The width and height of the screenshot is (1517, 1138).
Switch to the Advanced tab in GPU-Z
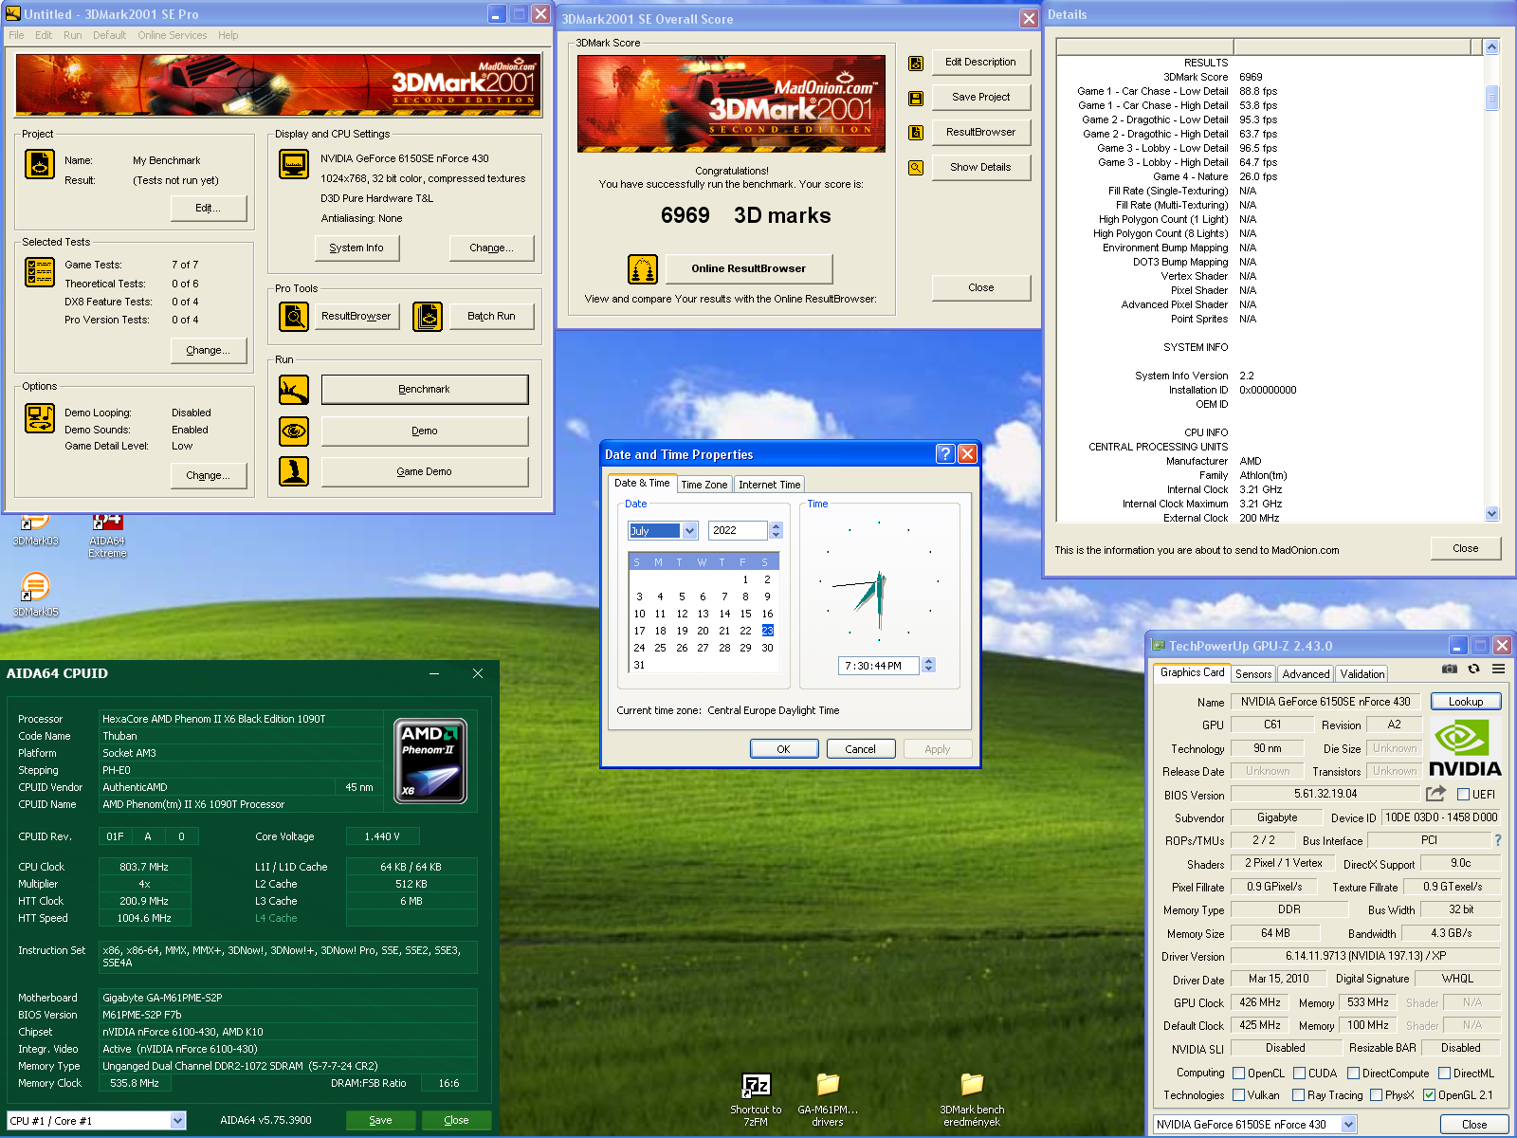1306,674
